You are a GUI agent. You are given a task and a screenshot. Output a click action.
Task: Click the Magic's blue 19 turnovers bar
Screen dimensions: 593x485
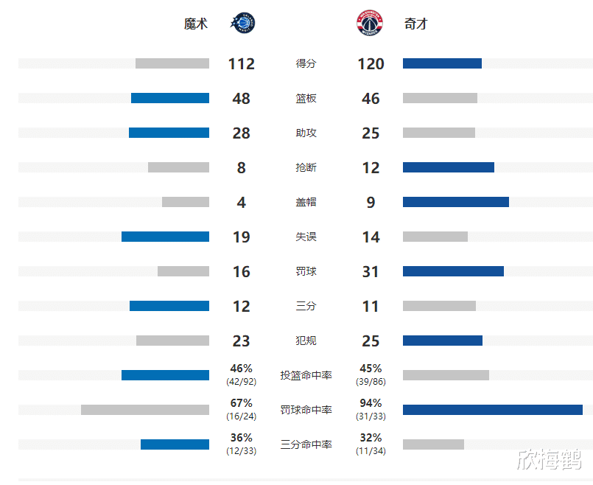tap(165, 237)
